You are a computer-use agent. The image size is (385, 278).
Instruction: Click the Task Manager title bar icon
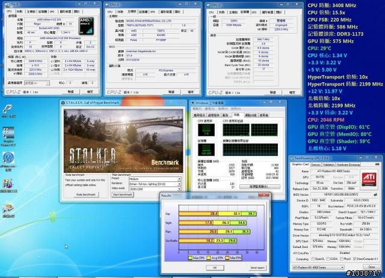point(193,103)
